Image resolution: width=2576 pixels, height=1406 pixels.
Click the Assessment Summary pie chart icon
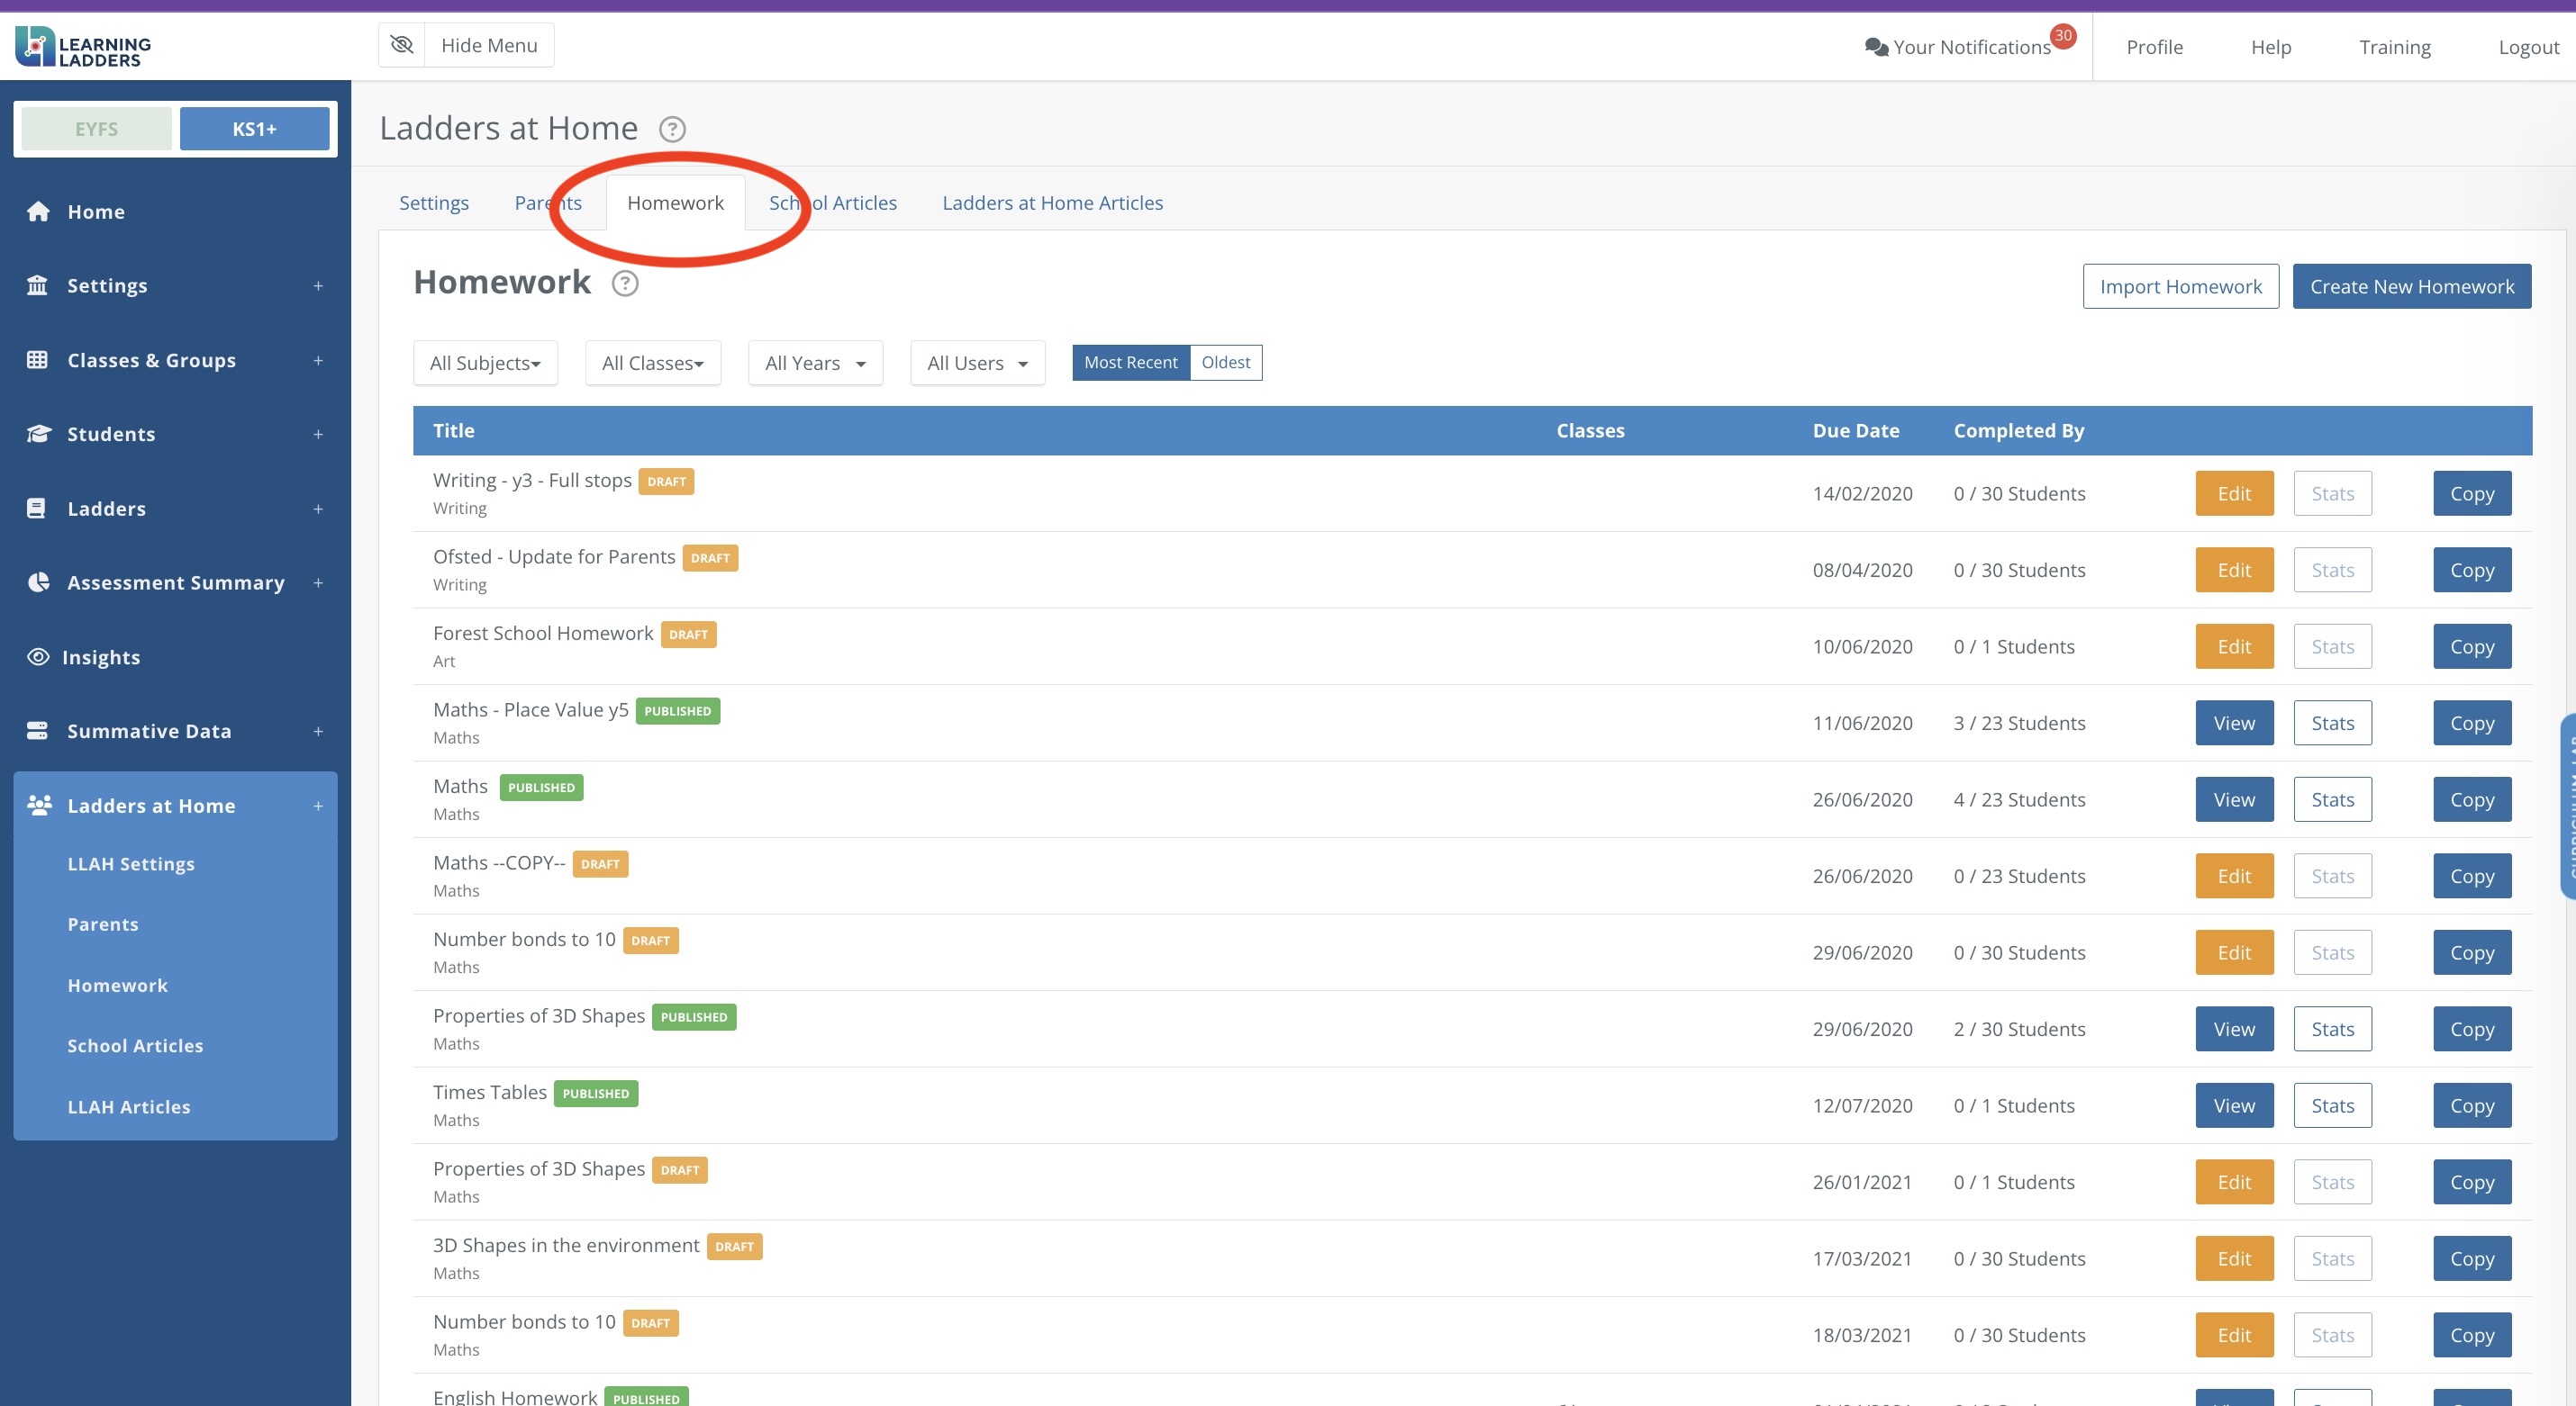pyautogui.click(x=38, y=582)
